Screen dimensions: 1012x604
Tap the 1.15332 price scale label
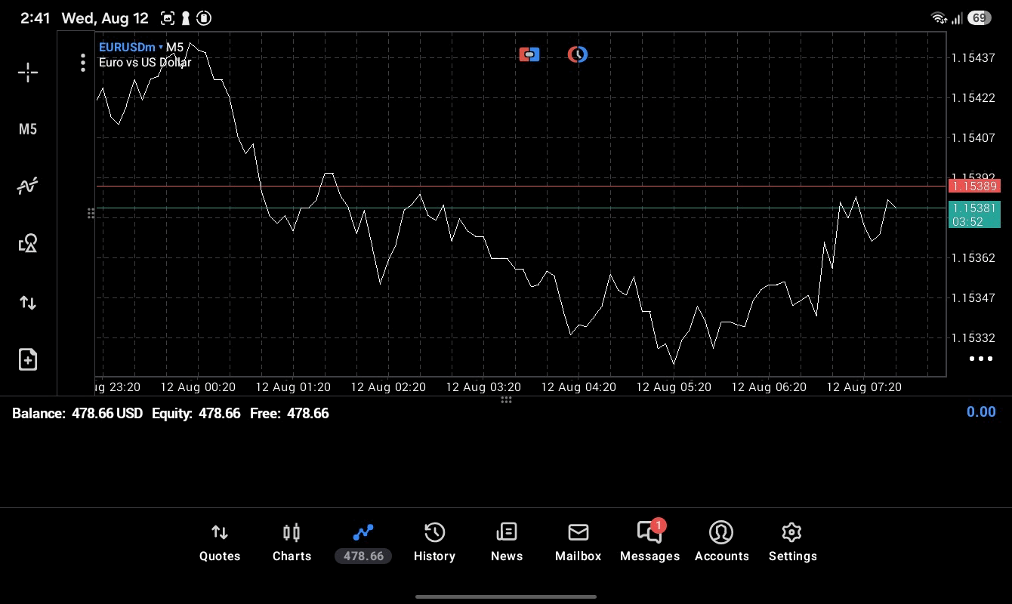point(973,337)
